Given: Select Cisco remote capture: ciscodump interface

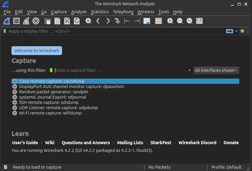Looking at the screenshot, I should tap(125, 81).
